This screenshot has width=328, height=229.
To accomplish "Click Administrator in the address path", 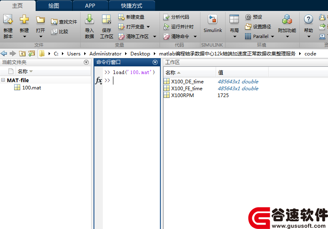I will pos(105,54).
